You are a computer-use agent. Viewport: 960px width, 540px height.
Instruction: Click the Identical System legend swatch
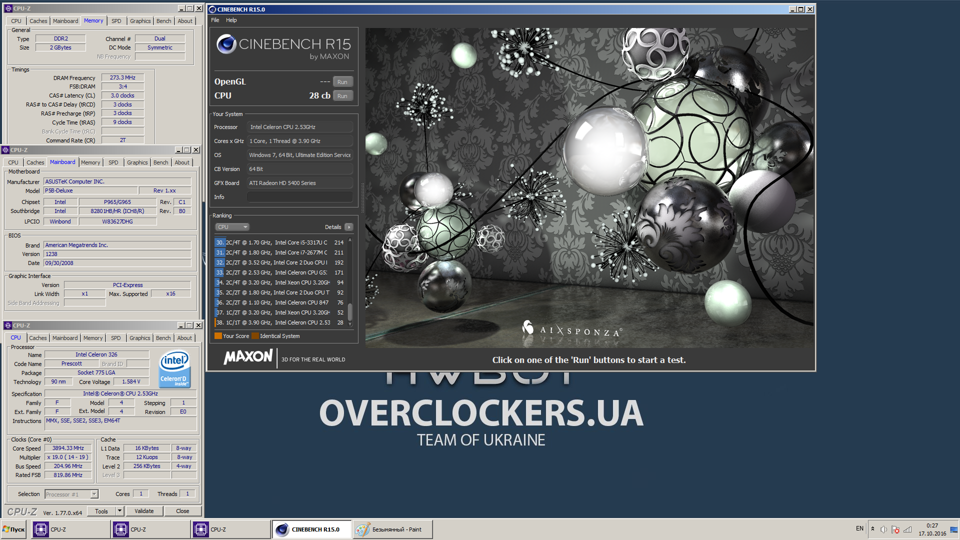[255, 336]
